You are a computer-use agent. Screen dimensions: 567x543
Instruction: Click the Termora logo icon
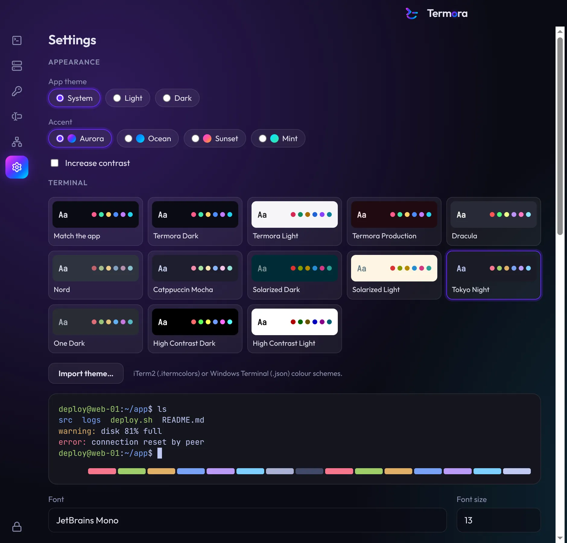(412, 14)
